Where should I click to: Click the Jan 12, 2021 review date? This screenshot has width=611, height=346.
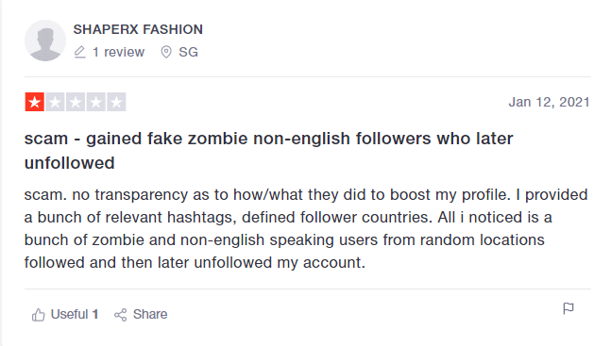(x=549, y=102)
